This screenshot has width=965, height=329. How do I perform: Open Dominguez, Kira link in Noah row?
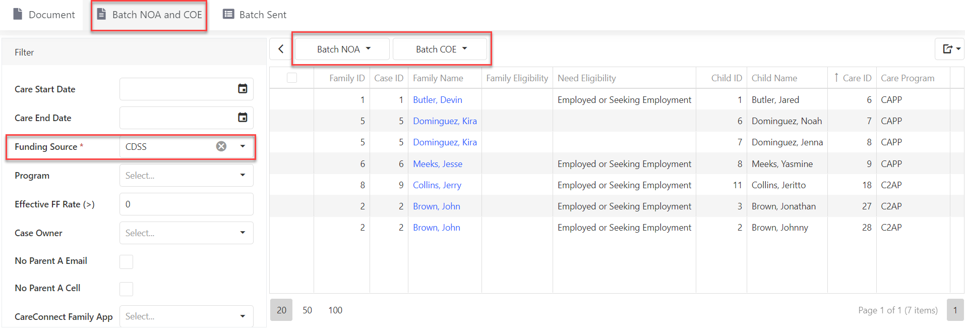[x=445, y=121]
